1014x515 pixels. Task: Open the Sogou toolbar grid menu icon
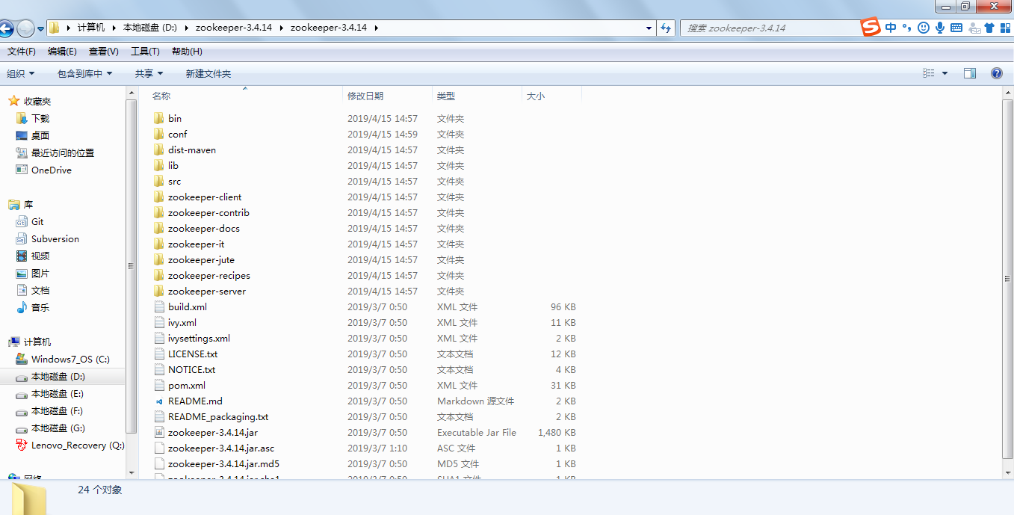click(1004, 28)
